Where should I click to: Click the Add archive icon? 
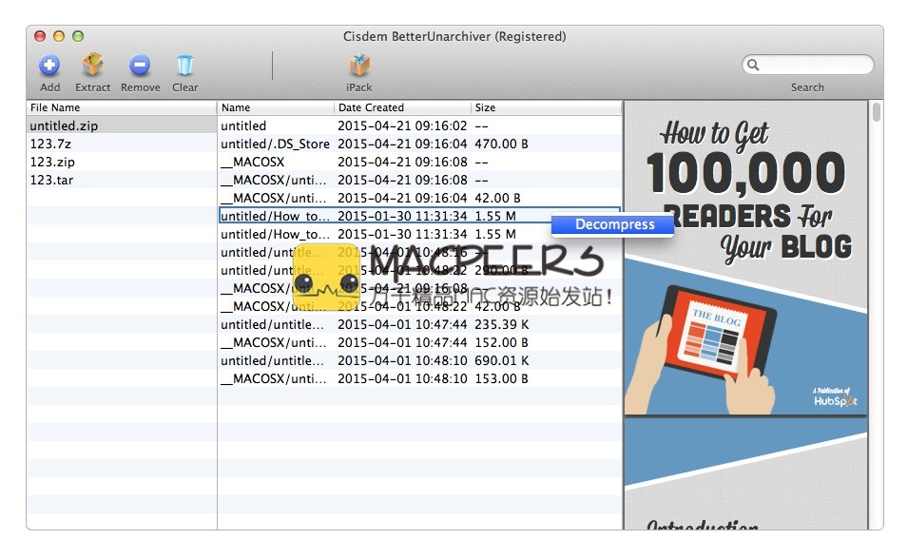click(x=49, y=66)
